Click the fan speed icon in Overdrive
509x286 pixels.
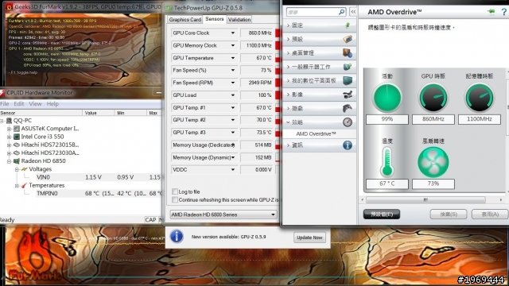coord(433,162)
